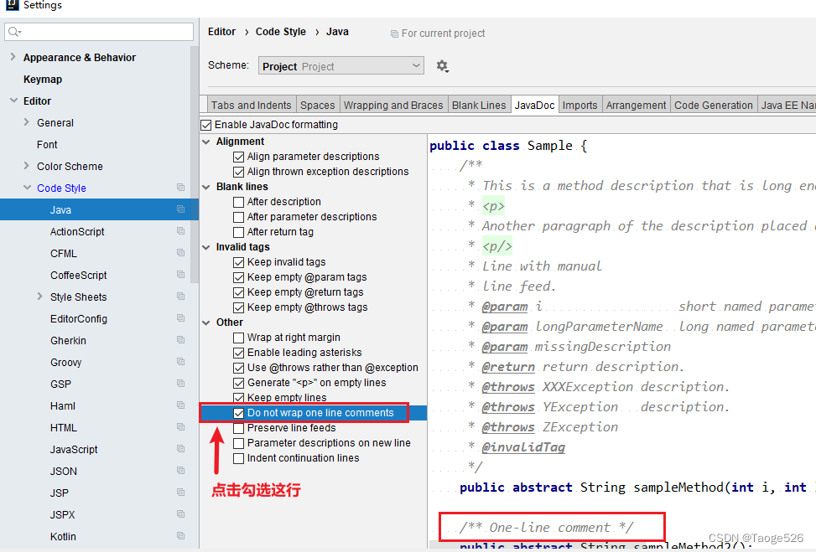816x552 pixels.
Task: Click the copy icon beside Gherkin
Action: click(x=180, y=340)
